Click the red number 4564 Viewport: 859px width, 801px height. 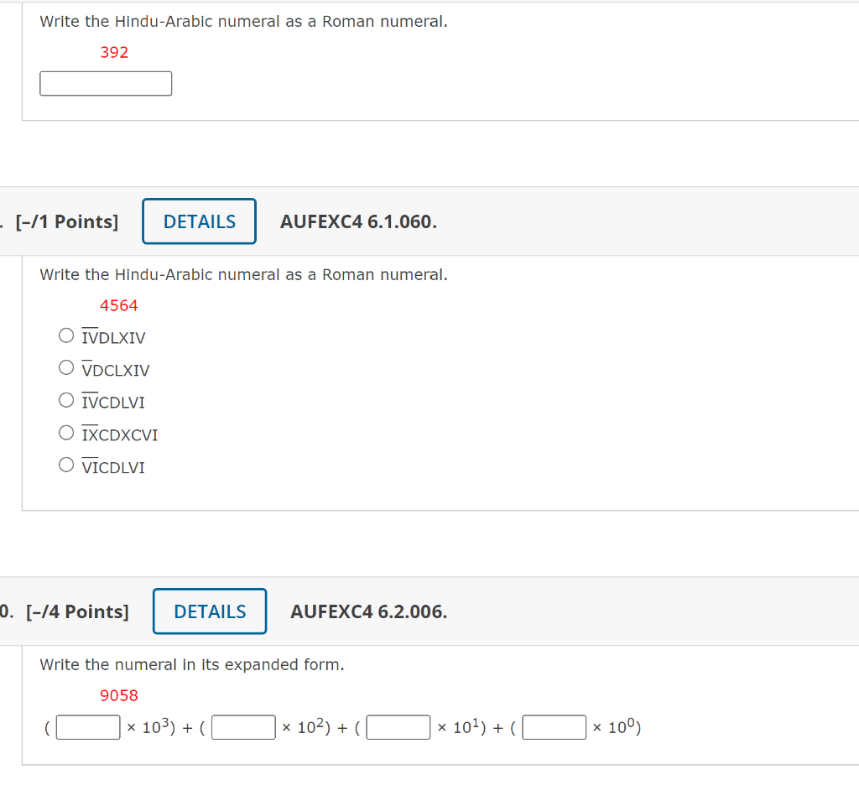coord(118,305)
